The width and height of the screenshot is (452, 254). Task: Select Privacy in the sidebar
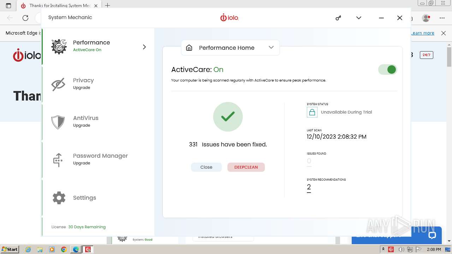click(98, 84)
